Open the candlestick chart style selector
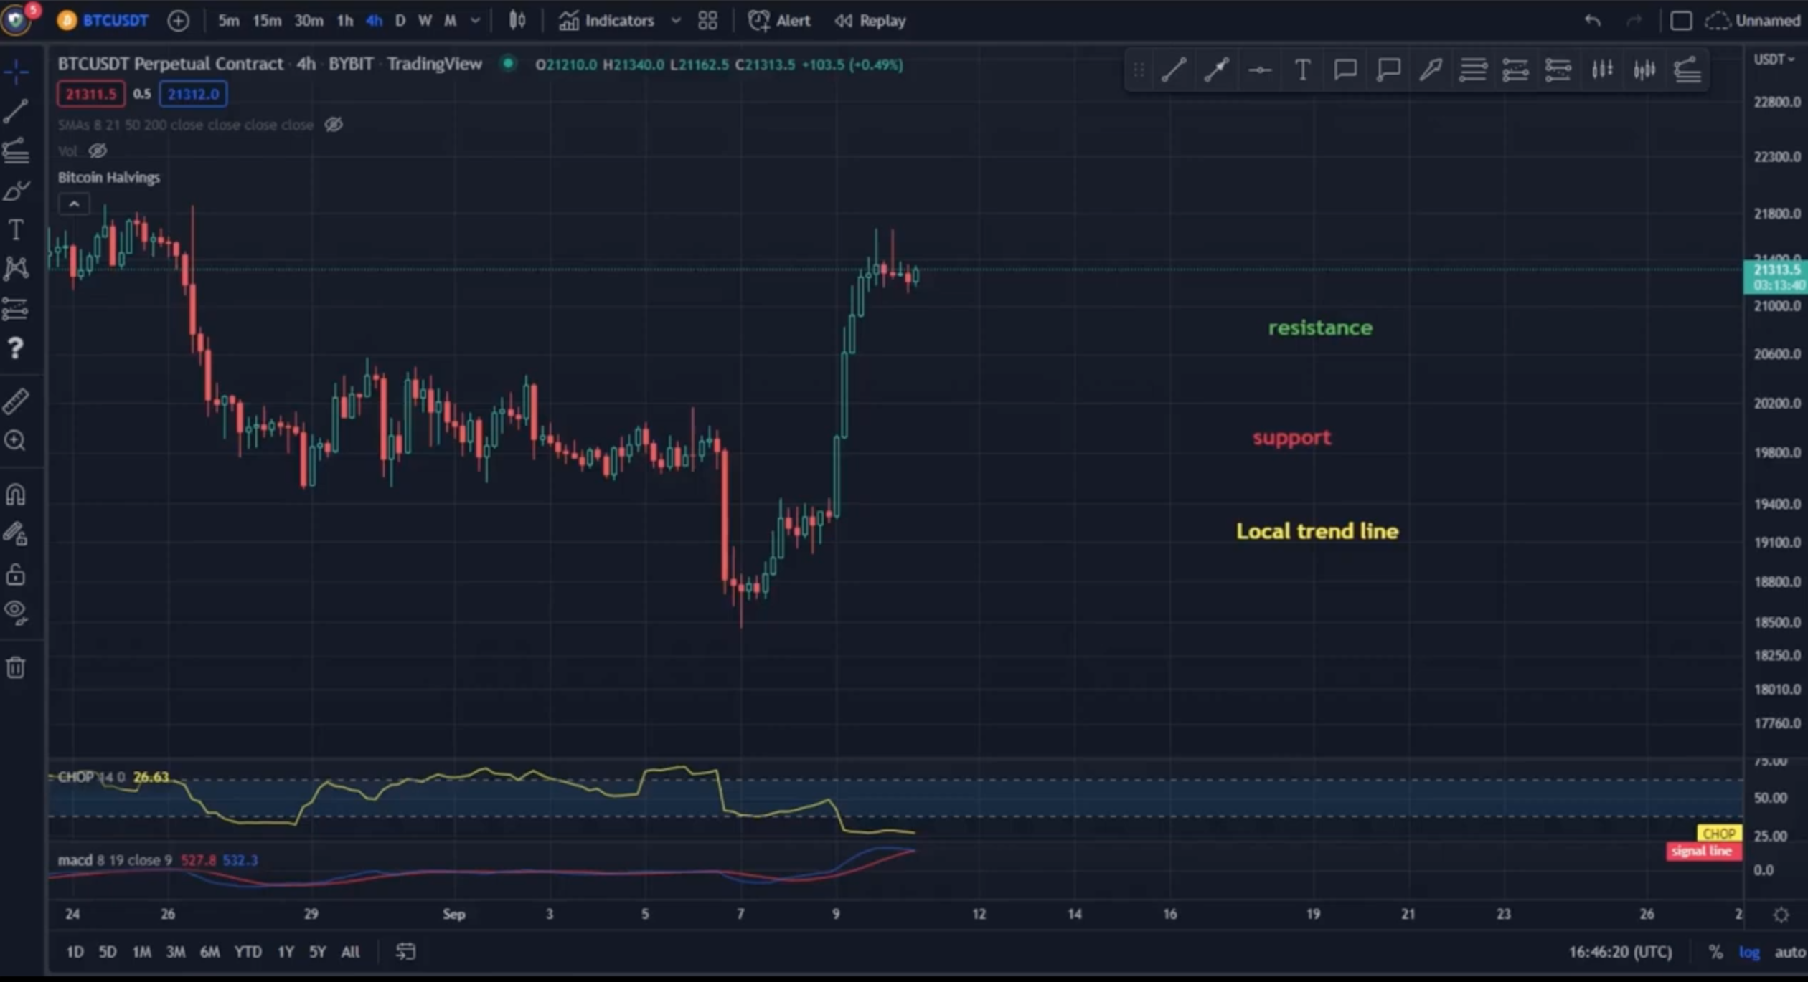Viewport: 1808px width, 982px height. pos(517,20)
